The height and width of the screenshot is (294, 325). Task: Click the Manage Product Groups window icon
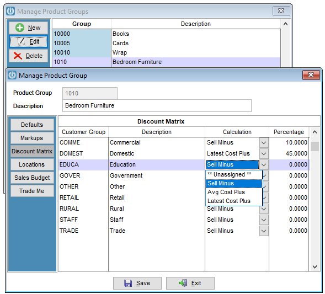pyautogui.click(x=10, y=11)
